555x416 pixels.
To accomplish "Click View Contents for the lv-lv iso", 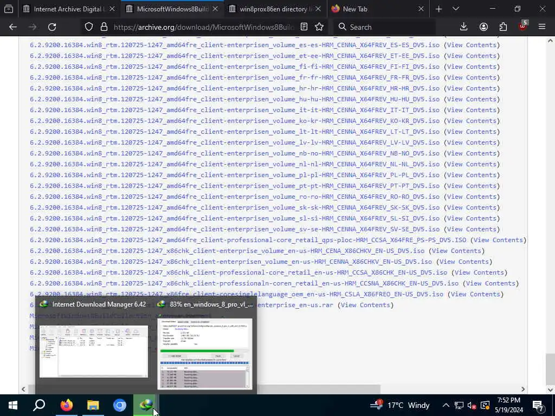I will [472, 142].
